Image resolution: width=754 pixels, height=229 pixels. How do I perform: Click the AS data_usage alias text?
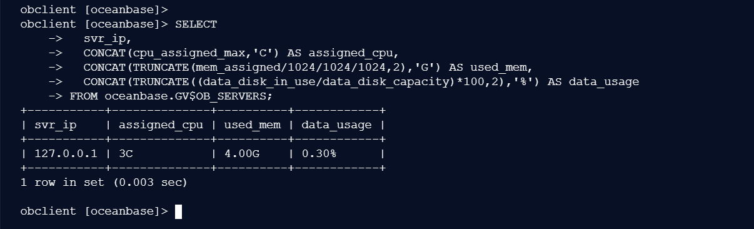(593, 82)
